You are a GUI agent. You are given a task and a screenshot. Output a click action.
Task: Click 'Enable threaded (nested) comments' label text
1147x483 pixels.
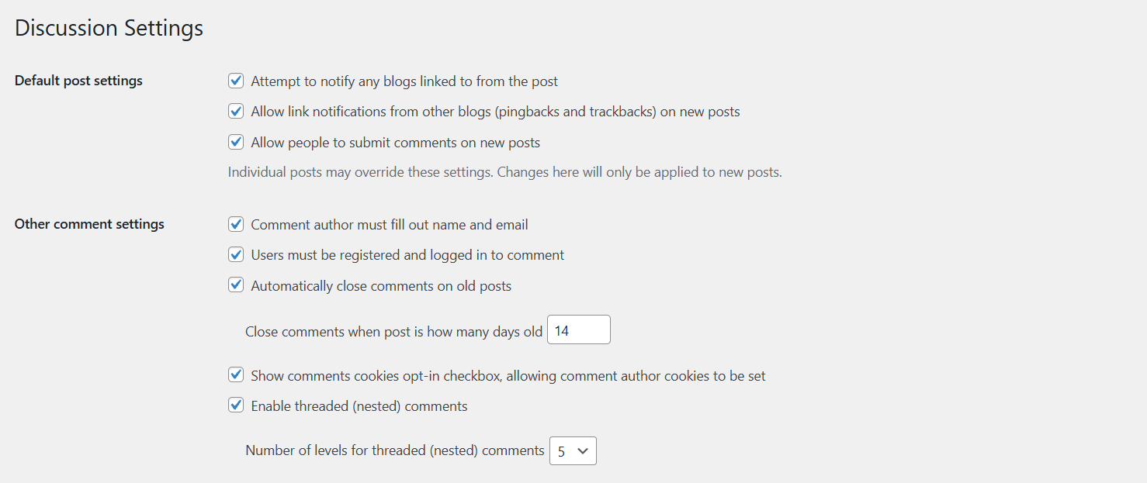(358, 405)
